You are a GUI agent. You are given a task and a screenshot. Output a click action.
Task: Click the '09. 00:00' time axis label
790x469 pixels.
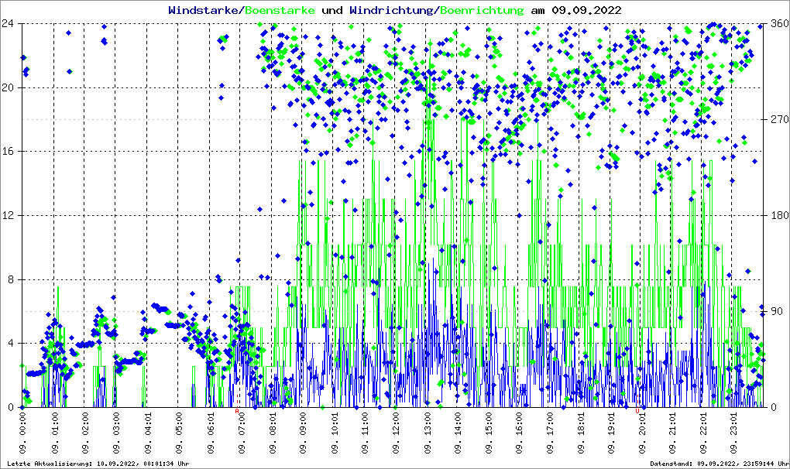pyautogui.click(x=24, y=433)
